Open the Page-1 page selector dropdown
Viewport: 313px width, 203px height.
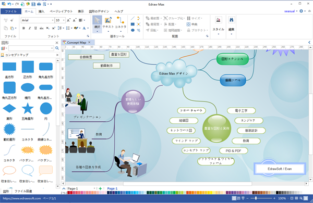94,188
